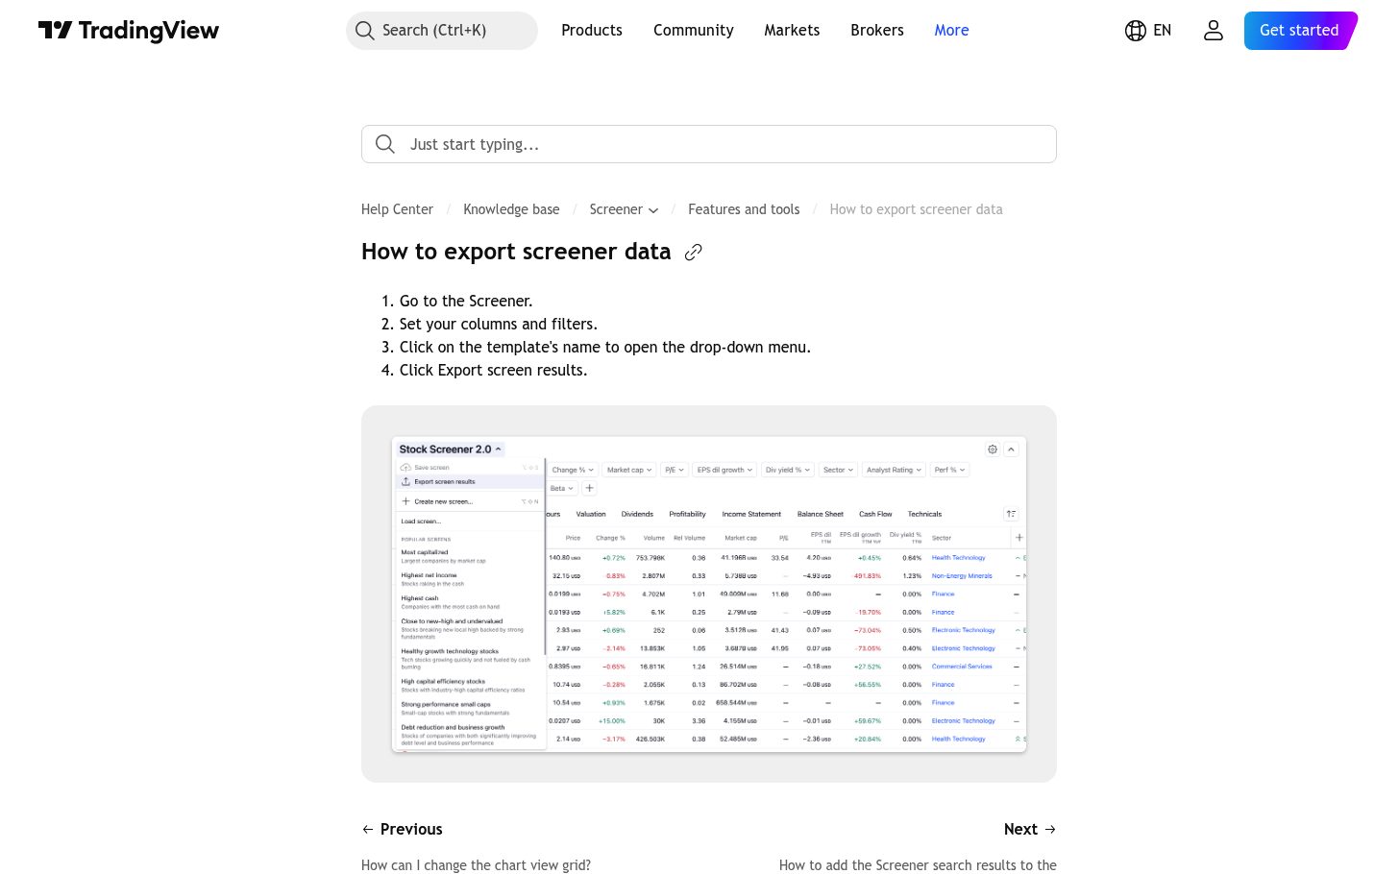Viewport: 1399px width, 874px height.
Task: Copy the article link via the chain icon
Action: (694, 253)
